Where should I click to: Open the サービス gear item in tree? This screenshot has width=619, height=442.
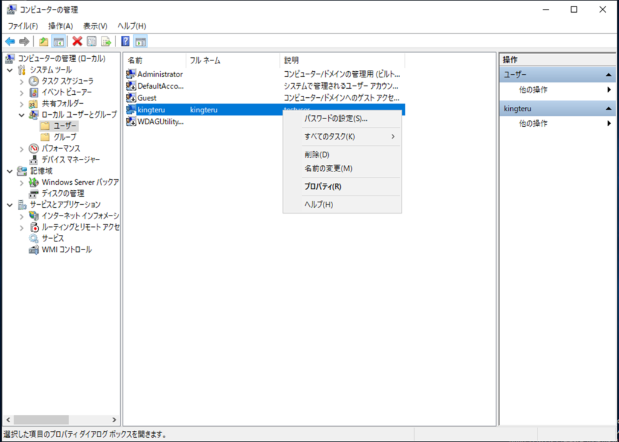click(52, 239)
